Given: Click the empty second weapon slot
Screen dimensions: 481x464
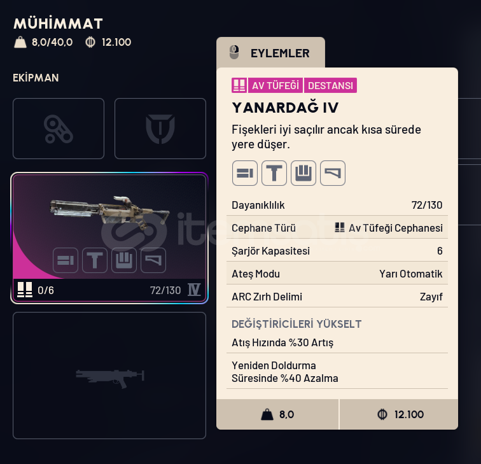Looking at the screenshot, I should pyautogui.click(x=109, y=376).
